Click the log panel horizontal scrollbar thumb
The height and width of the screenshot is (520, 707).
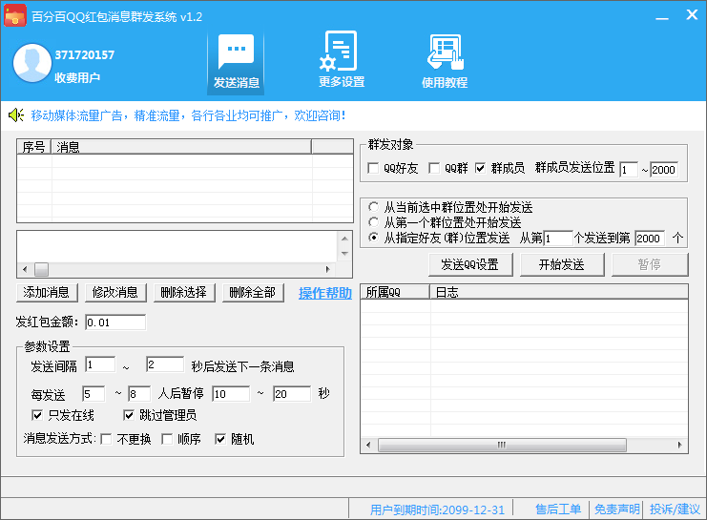502,446
